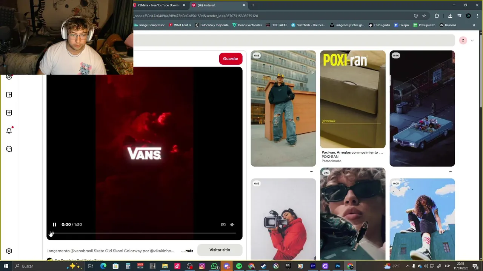Click the Visitar sitio button
Screen dimensions: 483x271
tap(220, 250)
